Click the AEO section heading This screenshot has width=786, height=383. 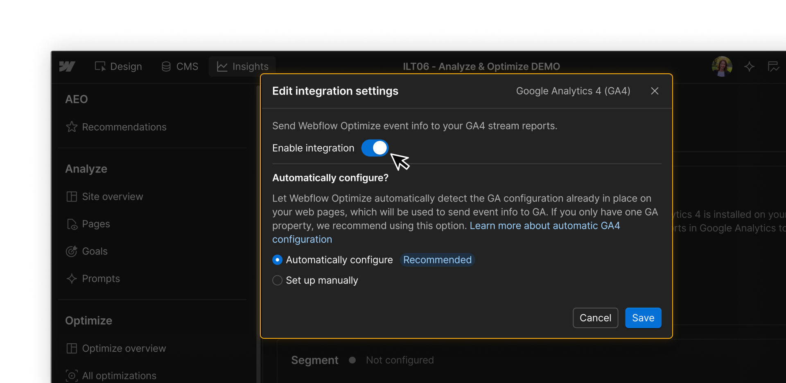[x=76, y=99]
